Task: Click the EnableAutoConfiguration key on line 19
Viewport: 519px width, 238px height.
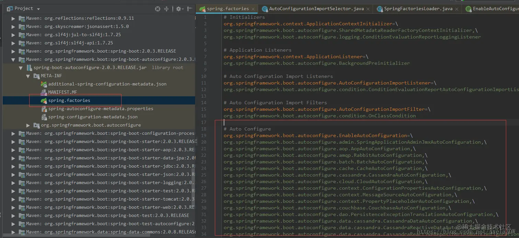Action: tap(315, 136)
